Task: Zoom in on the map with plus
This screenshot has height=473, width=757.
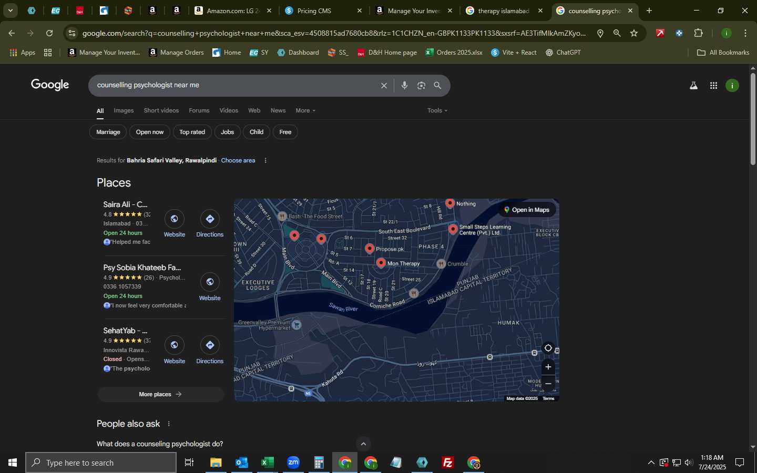Action: point(548,367)
